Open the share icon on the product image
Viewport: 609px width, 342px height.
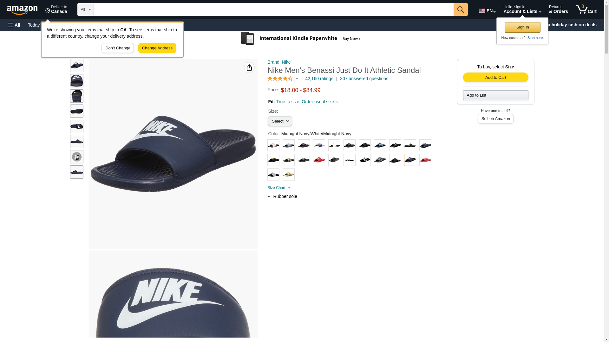[x=249, y=67]
